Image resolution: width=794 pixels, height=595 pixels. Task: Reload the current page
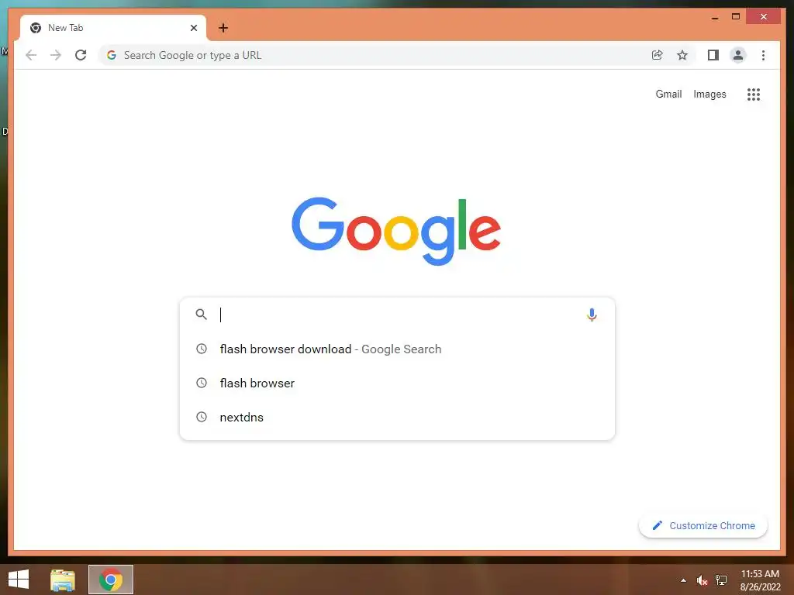point(81,55)
